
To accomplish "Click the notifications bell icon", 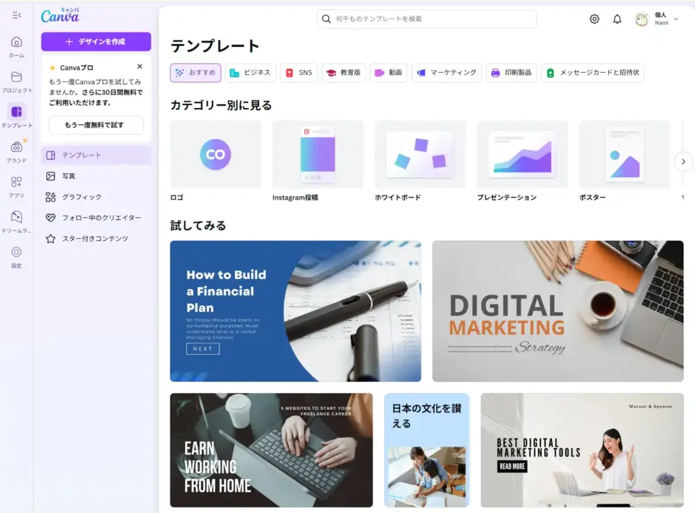I will (x=617, y=19).
